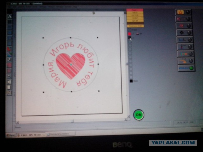Open the Результаты поиска taskbar window
Viewport: 203px width, 152px height.
(61, 134)
